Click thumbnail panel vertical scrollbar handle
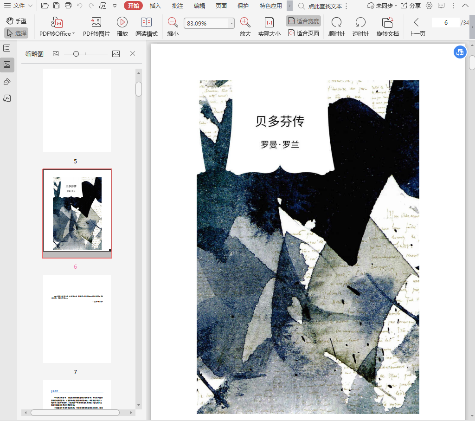 tap(139, 89)
